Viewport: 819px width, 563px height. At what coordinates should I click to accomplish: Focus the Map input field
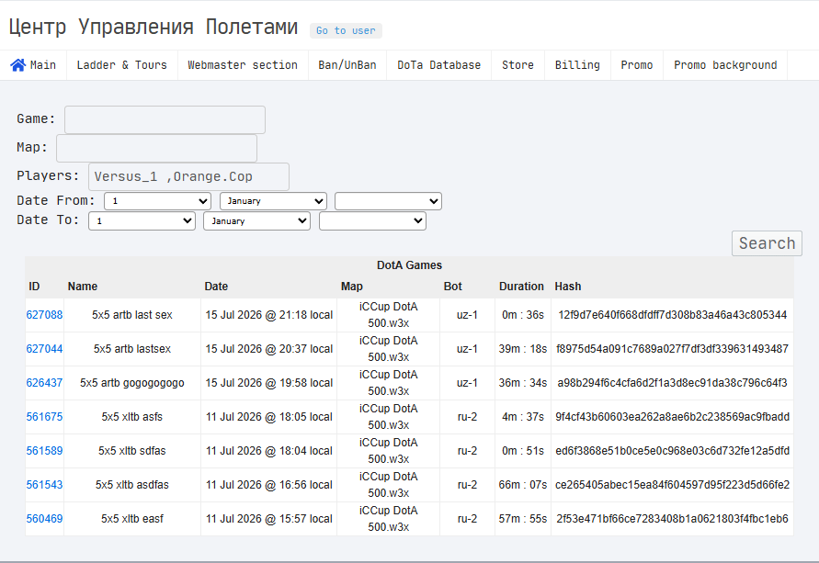click(x=156, y=148)
